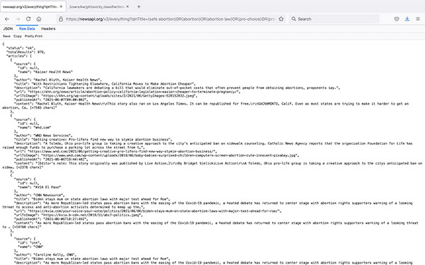Click the "status": "ok" line
The image size is (425, 265).
21,48
